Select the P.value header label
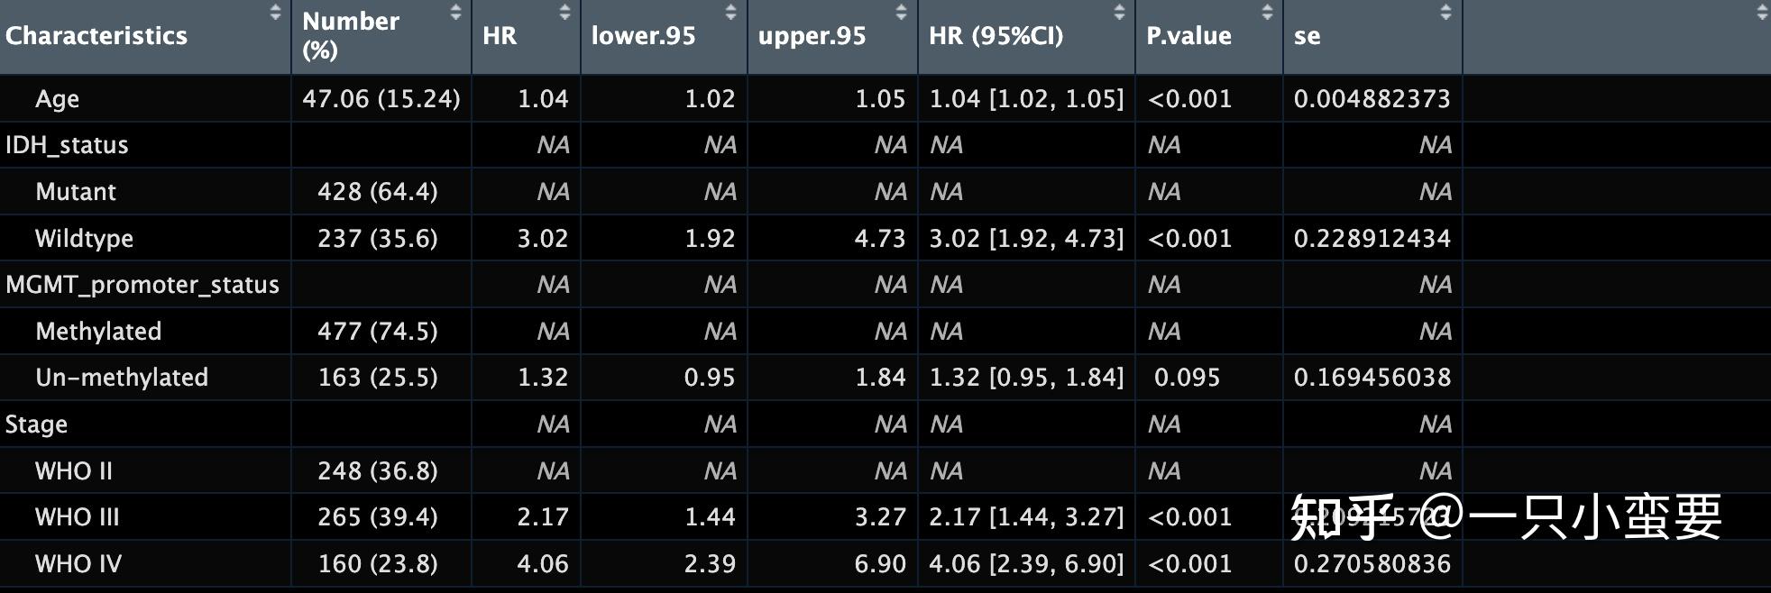1771x593 pixels. coord(1188,36)
